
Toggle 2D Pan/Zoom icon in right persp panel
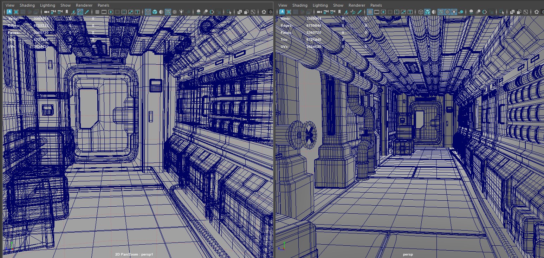click(352, 12)
